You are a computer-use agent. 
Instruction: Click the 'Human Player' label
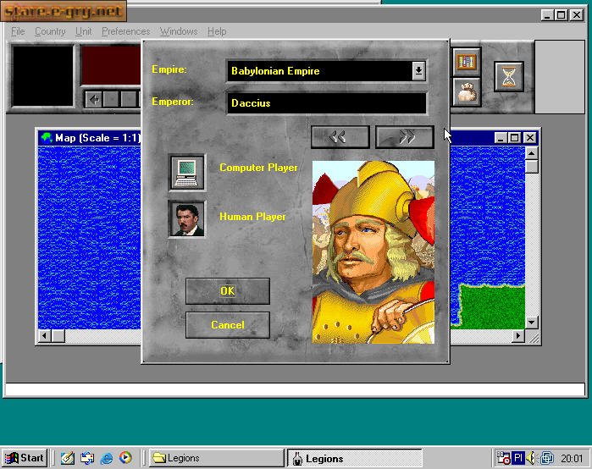pyautogui.click(x=252, y=217)
